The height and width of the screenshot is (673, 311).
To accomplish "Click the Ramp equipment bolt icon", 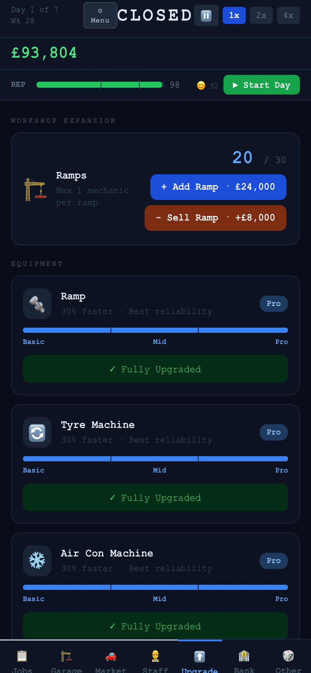I will 37,304.
